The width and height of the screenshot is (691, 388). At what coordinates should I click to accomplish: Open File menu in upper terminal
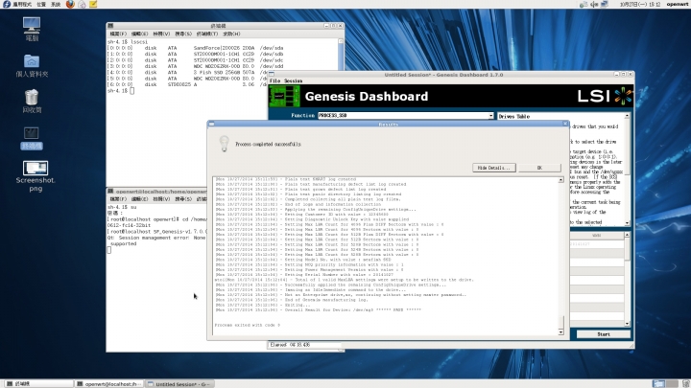coord(118,34)
